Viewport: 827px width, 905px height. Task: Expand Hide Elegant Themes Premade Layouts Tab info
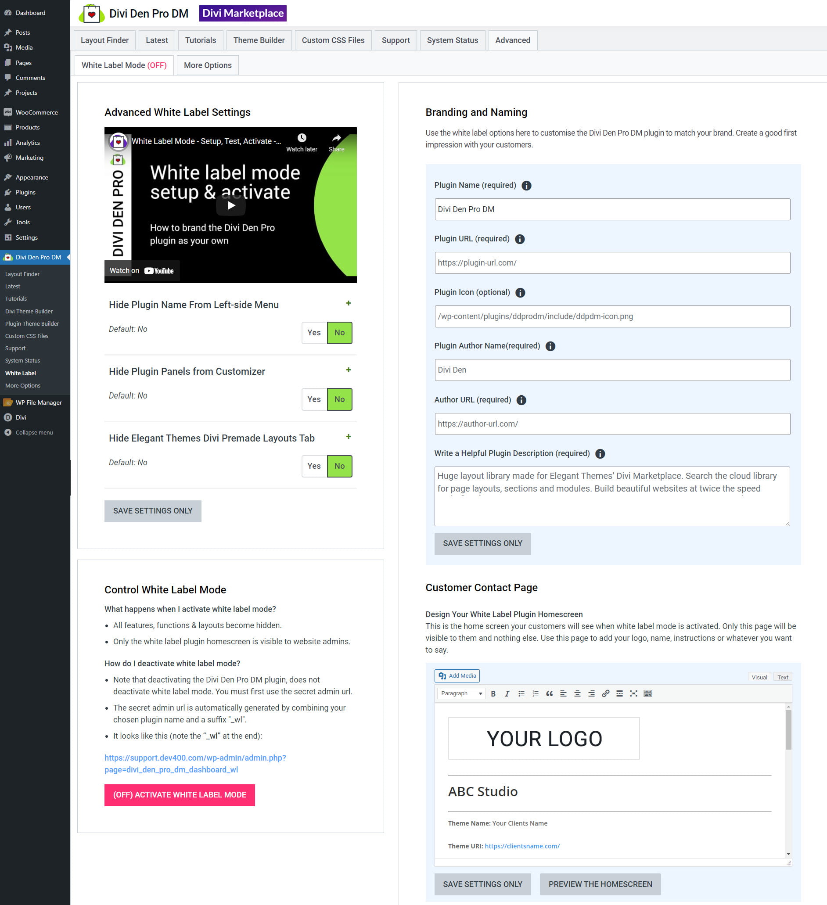click(x=349, y=437)
